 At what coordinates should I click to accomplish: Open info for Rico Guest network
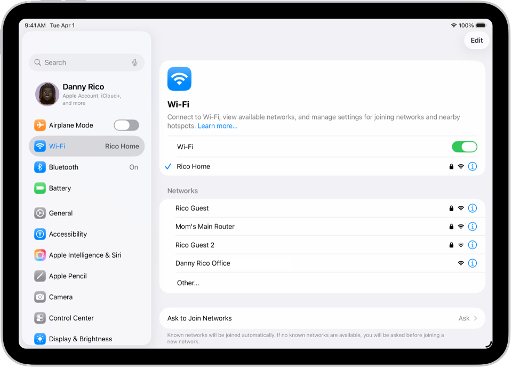coord(473,209)
